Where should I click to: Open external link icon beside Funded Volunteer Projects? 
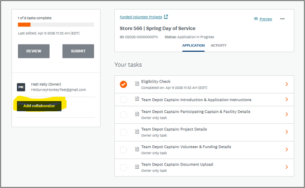166,17
